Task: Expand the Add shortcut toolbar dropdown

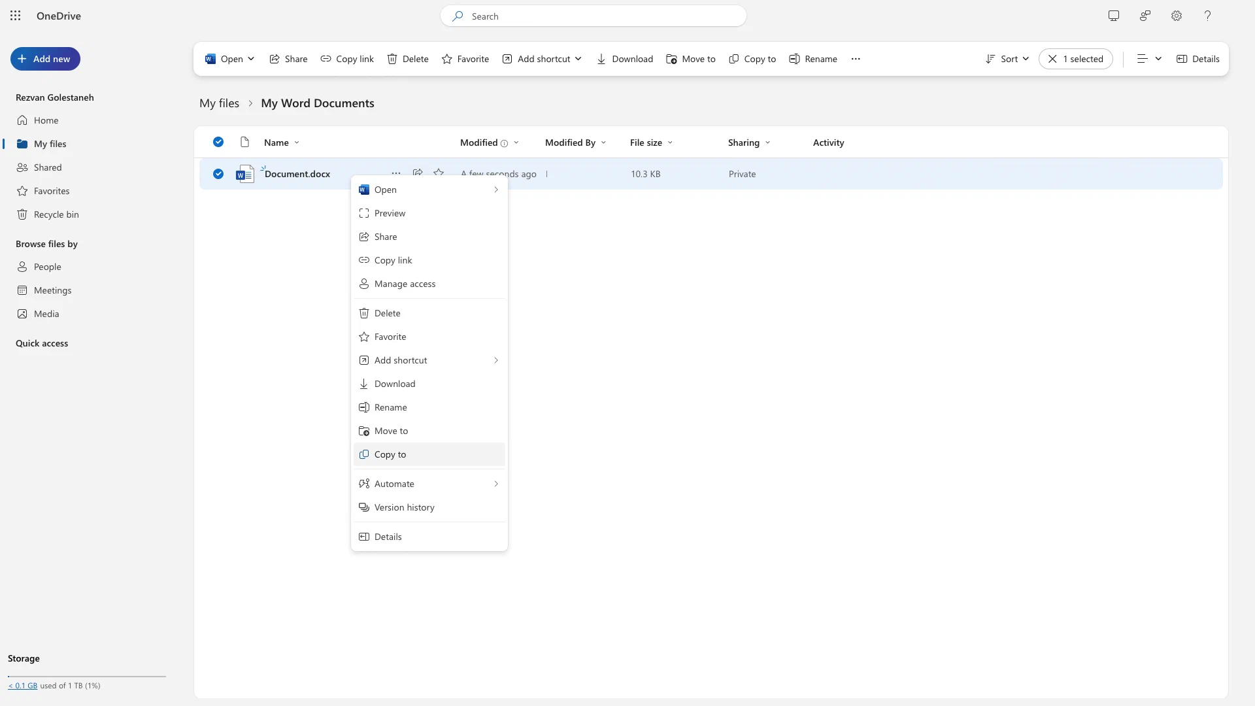Action: point(578,59)
